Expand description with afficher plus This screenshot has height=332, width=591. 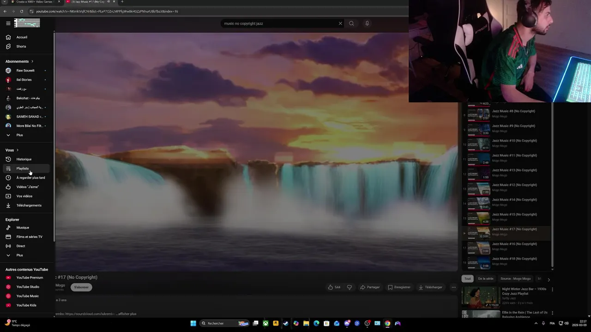(x=127, y=314)
